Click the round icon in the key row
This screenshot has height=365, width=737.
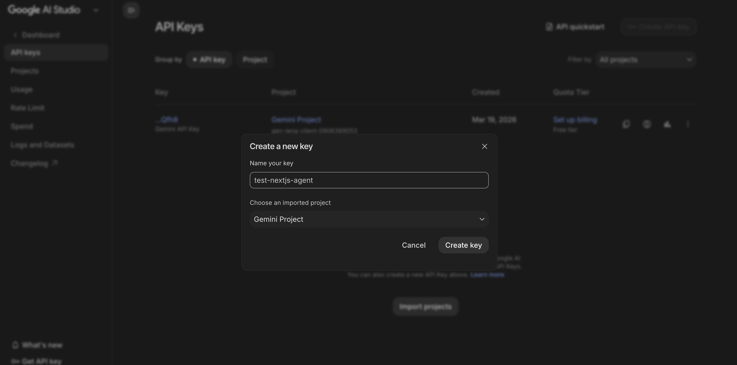pyautogui.click(x=647, y=124)
